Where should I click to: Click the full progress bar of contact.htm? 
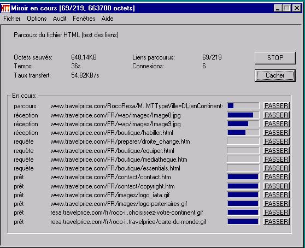point(243,177)
